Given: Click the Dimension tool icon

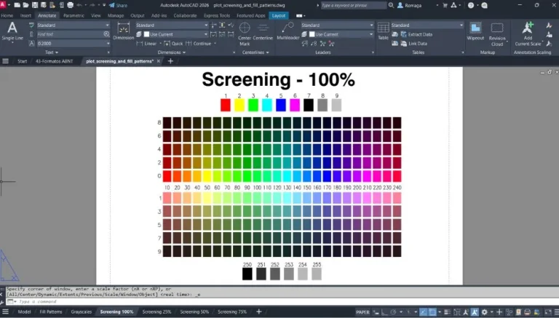Looking at the screenshot, I should [x=123, y=31].
